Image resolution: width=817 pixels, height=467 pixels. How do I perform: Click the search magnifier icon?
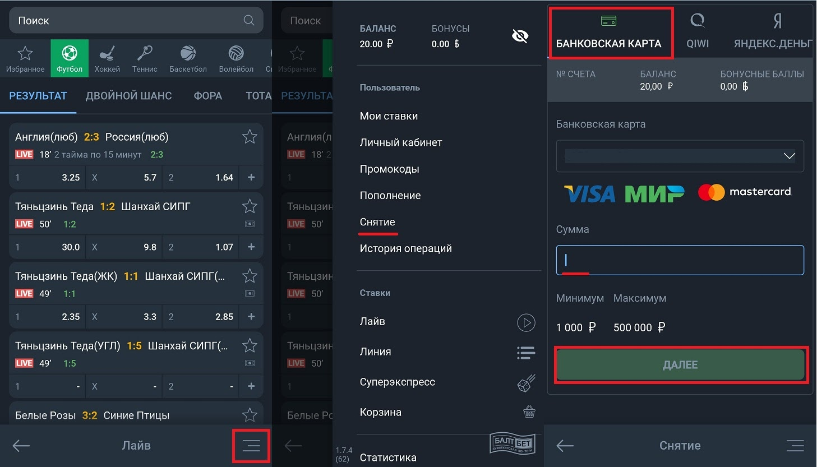[x=249, y=20]
